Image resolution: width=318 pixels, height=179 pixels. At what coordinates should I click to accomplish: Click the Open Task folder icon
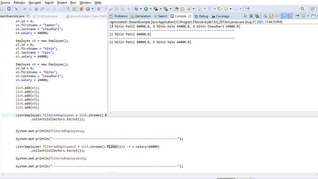(x=182, y=9)
